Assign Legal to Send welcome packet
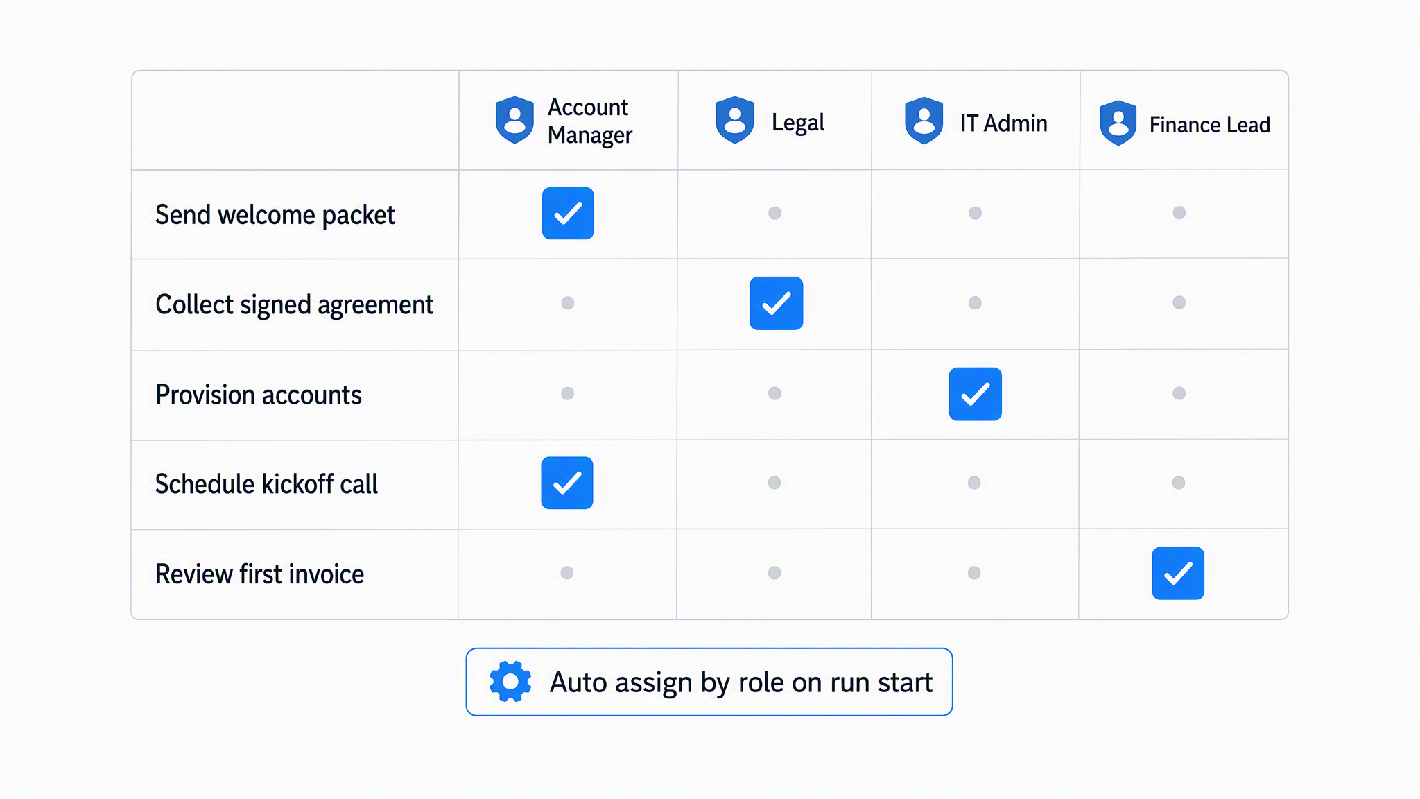This screenshot has height=799, width=1420. 774,213
